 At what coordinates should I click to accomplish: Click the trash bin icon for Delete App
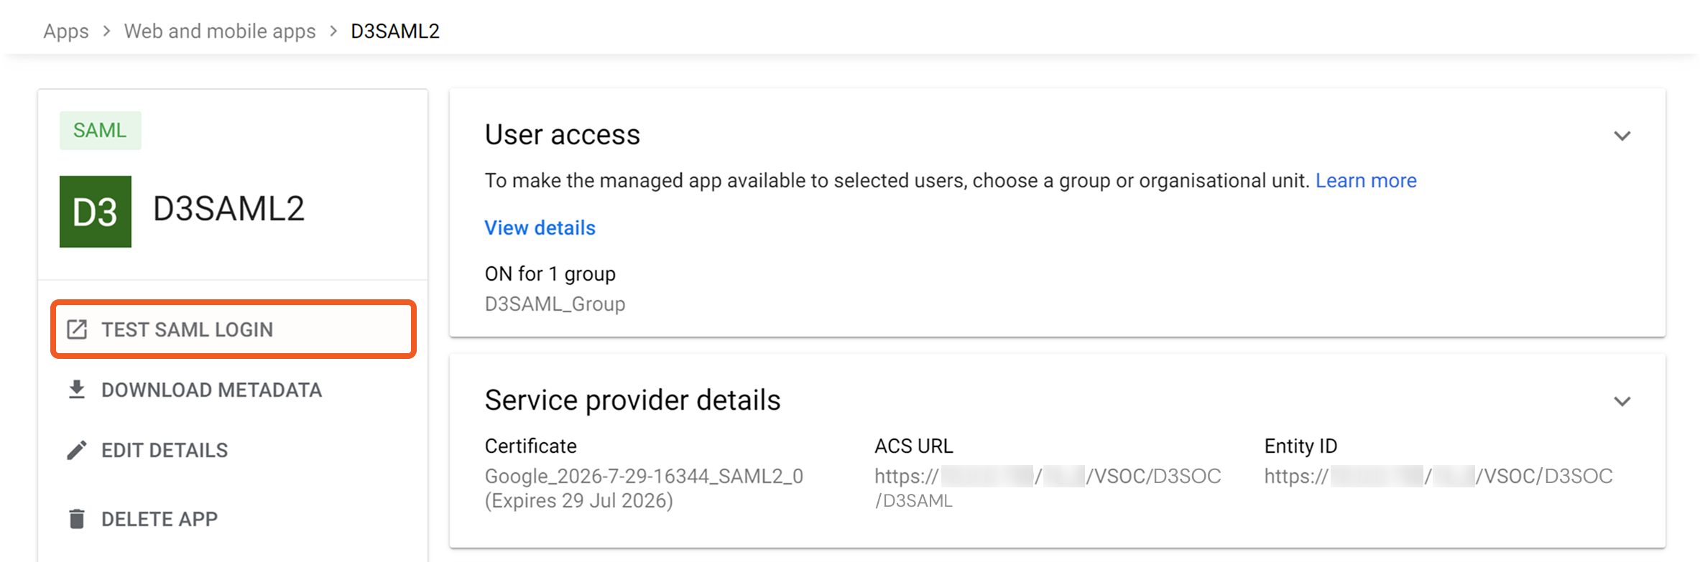point(77,518)
